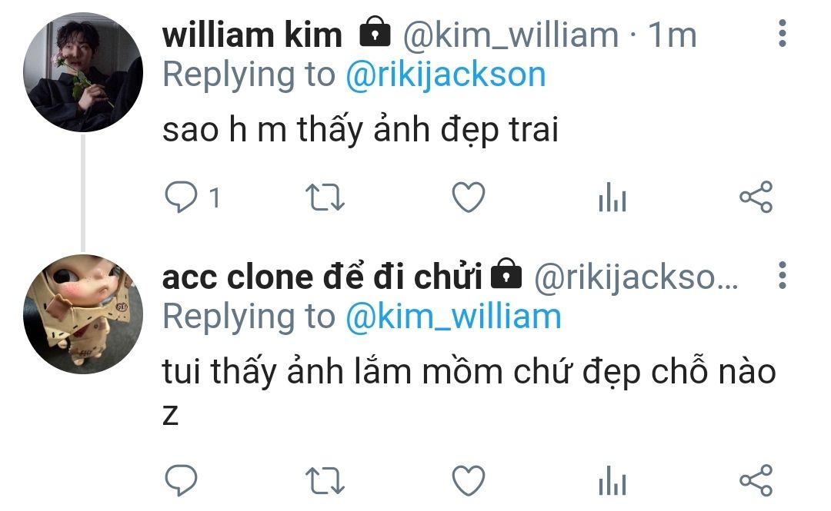Open the @rikijackson mention link

(446, 75)
